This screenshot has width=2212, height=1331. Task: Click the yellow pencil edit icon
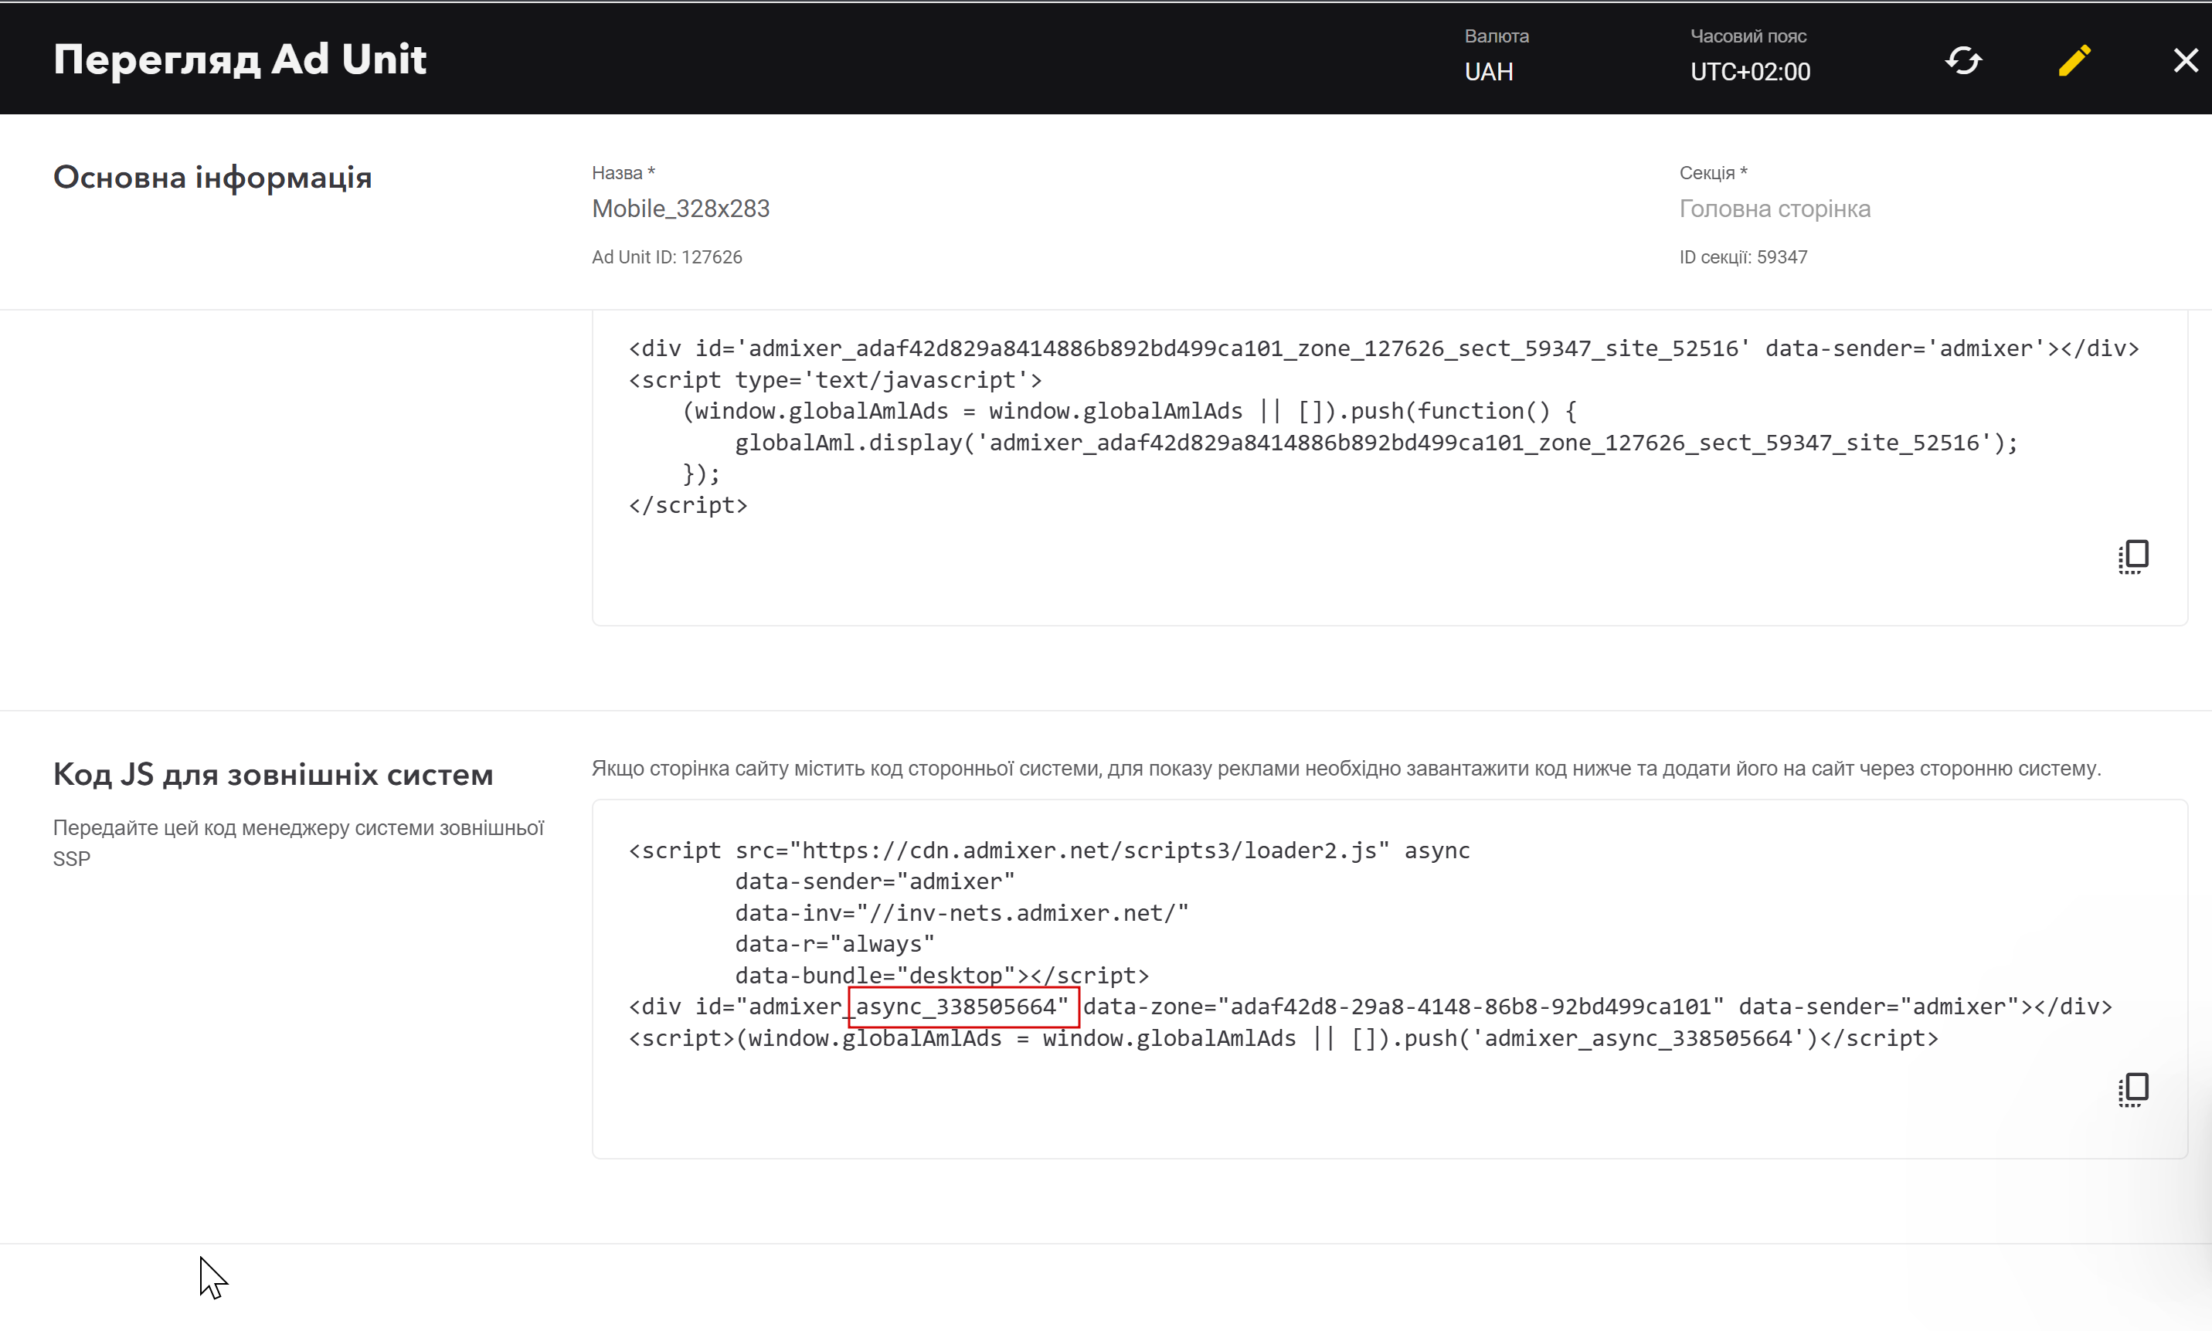point(2074,60)
